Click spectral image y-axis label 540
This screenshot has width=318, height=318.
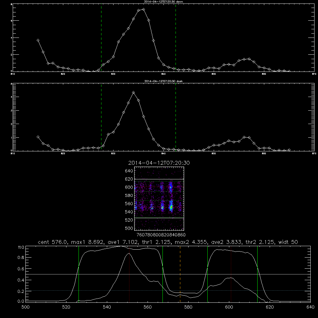129,212
